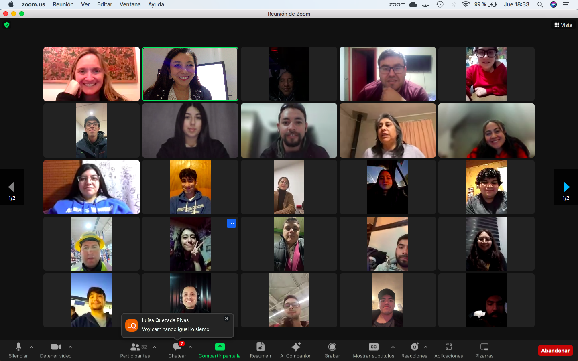This screenshot has height=361, width=578.
Task: Turn off camera with Detener vídeo
Action: pos(55,347)
